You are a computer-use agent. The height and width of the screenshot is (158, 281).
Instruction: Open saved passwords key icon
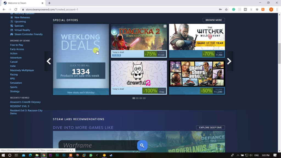tap(220, 10)
